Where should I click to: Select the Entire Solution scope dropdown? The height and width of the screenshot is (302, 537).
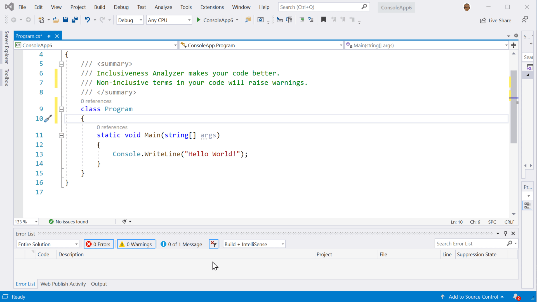coord(47,244)
